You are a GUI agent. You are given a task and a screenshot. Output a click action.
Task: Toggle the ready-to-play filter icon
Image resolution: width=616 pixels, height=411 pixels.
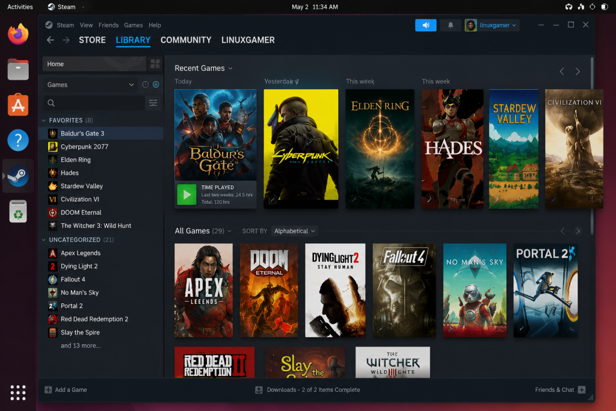coord(156,84)
